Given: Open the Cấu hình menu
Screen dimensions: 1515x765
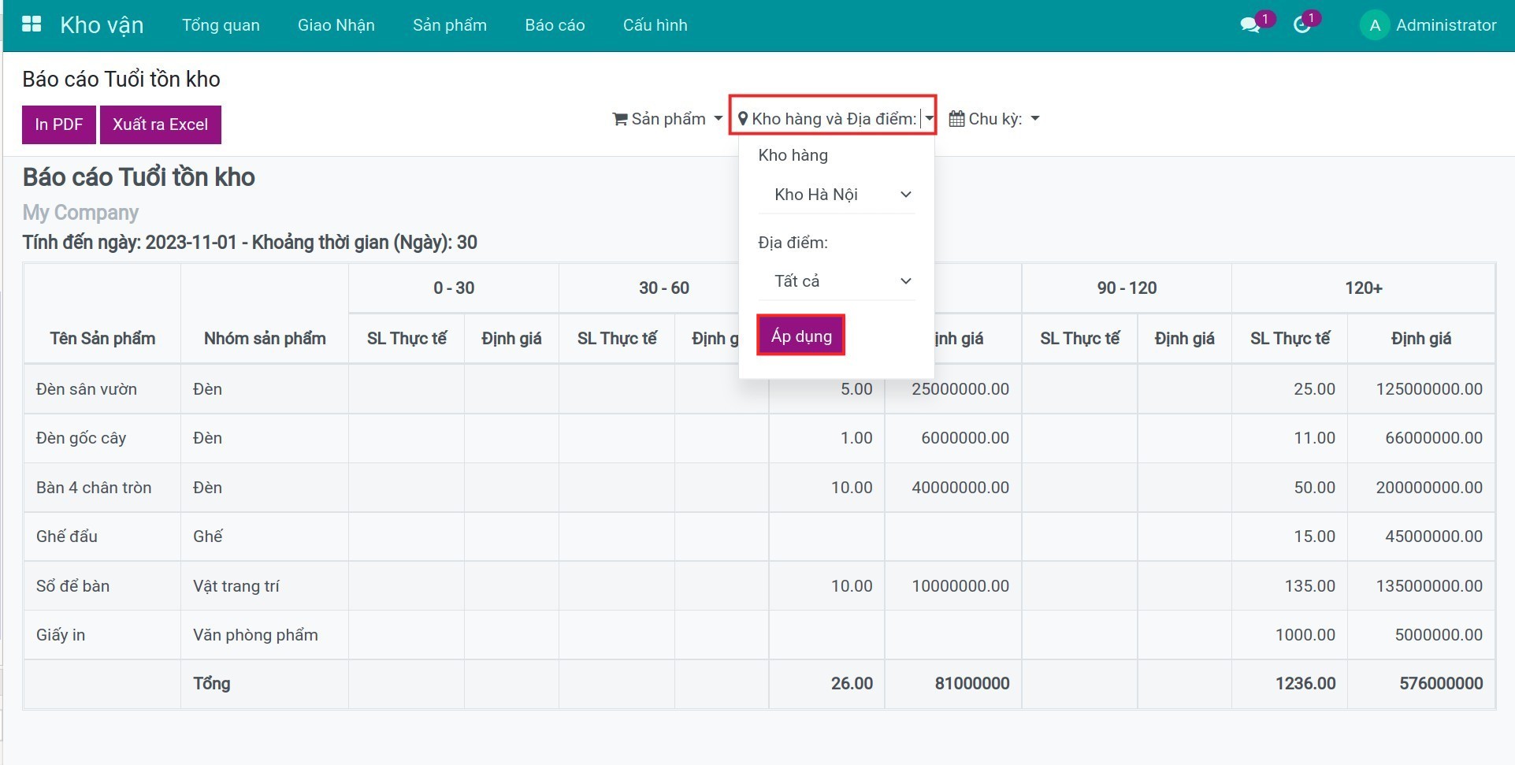Looking at the screenshot, I should (x=655, y=25).
